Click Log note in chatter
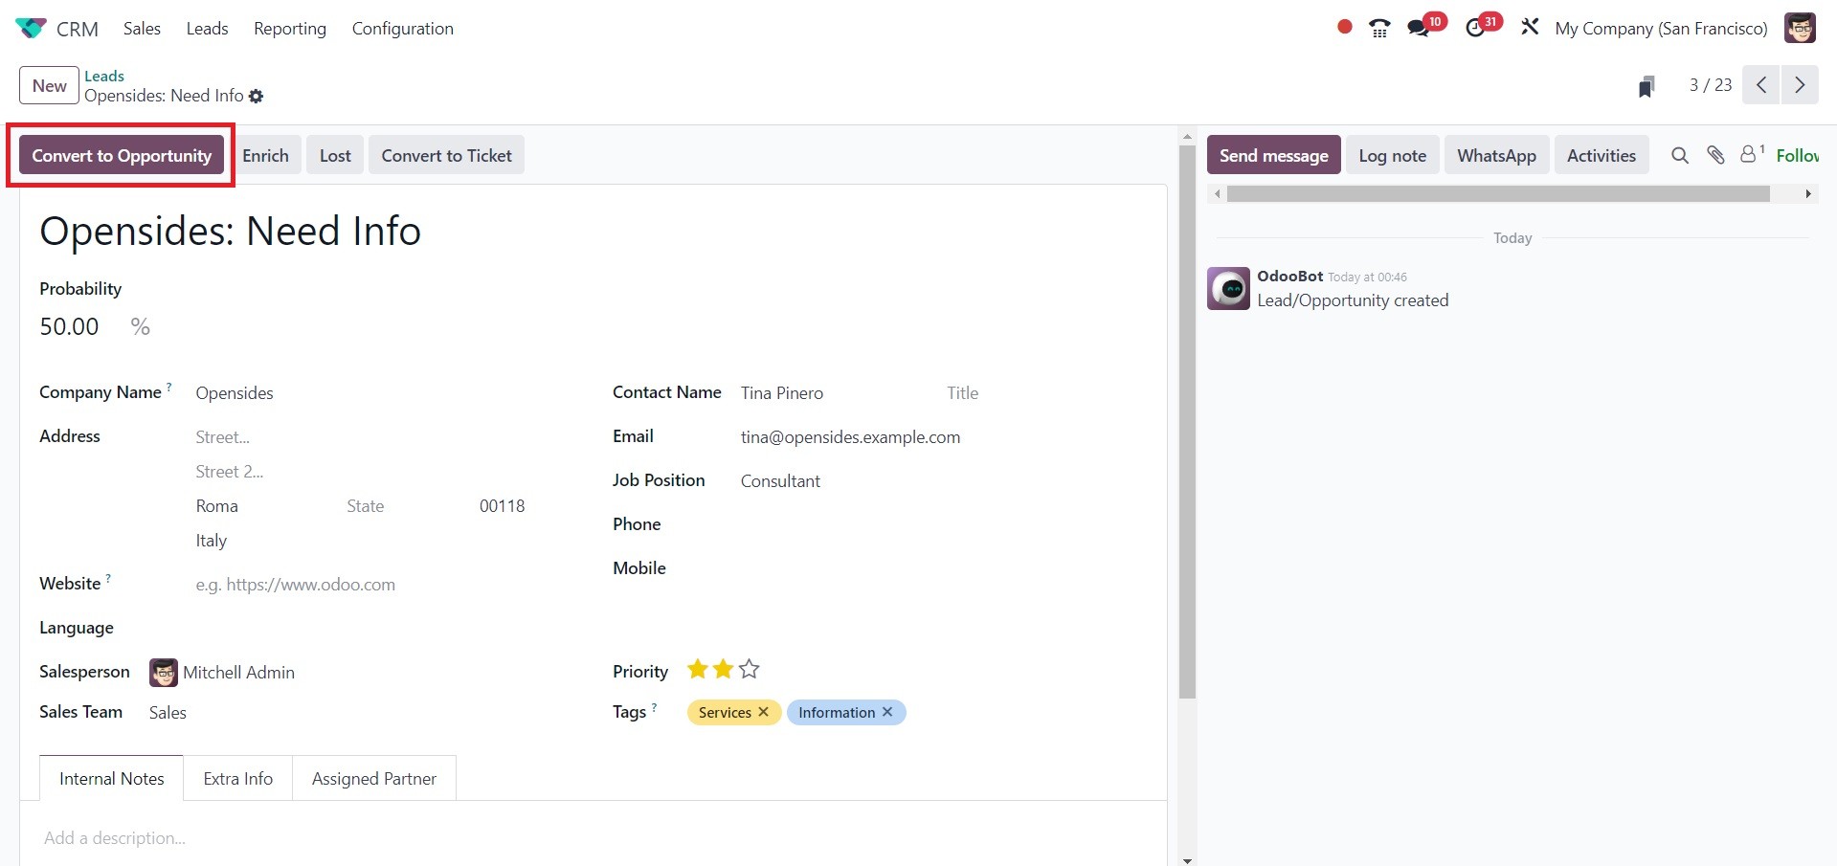The width and height of the screenshot is (1837, 866). click(x=1392, y=155)
